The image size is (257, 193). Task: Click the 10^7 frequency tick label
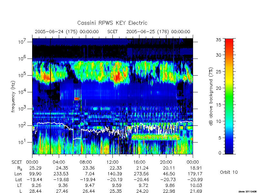[22, 41]
